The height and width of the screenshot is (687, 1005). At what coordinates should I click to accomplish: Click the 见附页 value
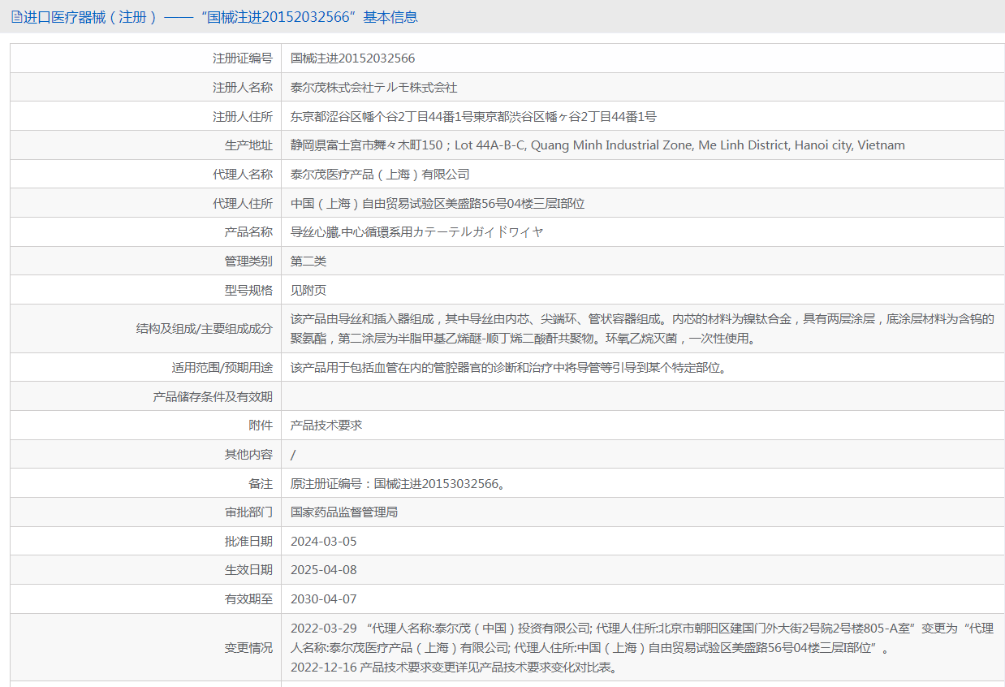tap(308, 290)
